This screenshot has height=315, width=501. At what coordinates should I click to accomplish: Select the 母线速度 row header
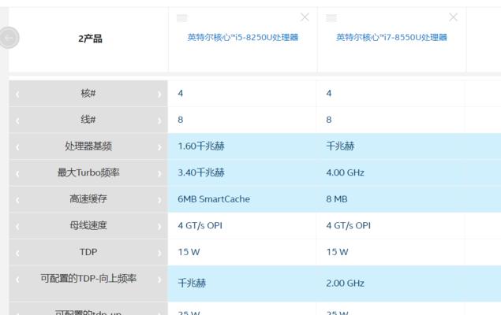click(88, 225)
